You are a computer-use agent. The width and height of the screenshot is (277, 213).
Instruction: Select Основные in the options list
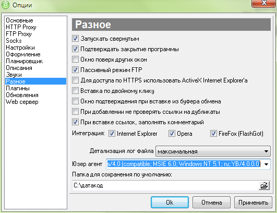(19, 20)
